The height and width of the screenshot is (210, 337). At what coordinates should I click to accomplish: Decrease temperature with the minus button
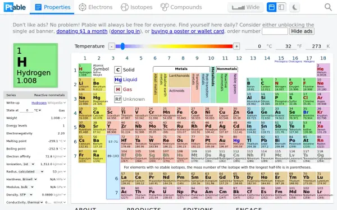pos(112,46)
